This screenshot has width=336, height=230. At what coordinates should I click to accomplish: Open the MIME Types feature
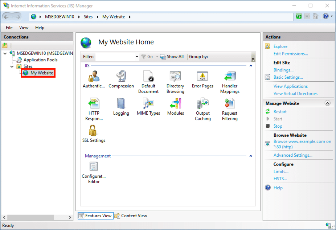[148, 104]
